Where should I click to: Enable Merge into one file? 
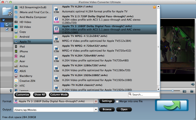click(117, 101)
